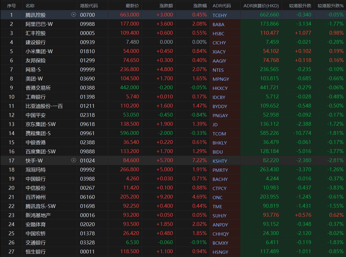Click ADR code BIDU
The width and height of the screenshot is (346, 257).
click(218, 152)
